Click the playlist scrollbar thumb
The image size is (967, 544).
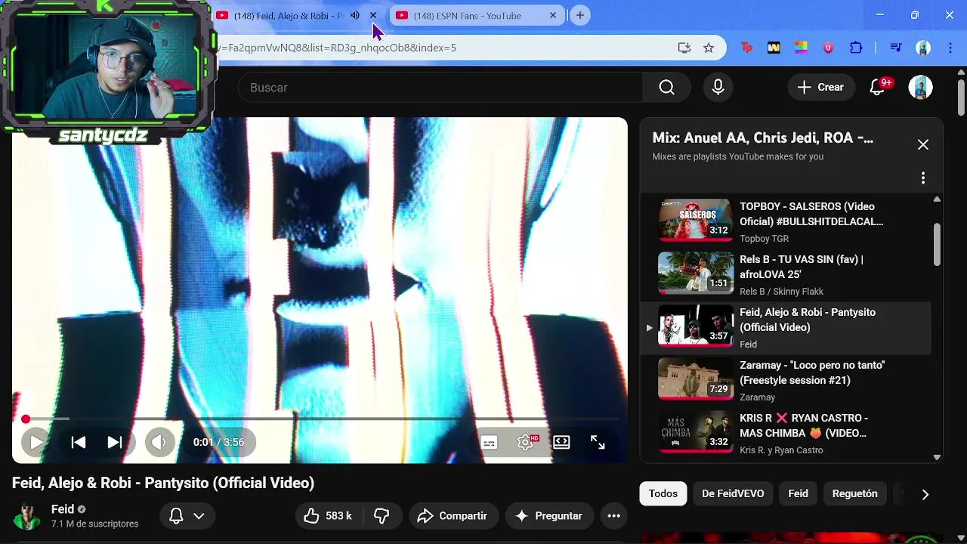937,244
